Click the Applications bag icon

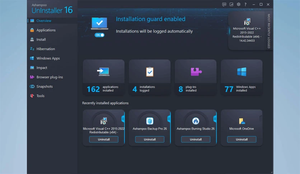pyautogui.click(x=32, y=30)
